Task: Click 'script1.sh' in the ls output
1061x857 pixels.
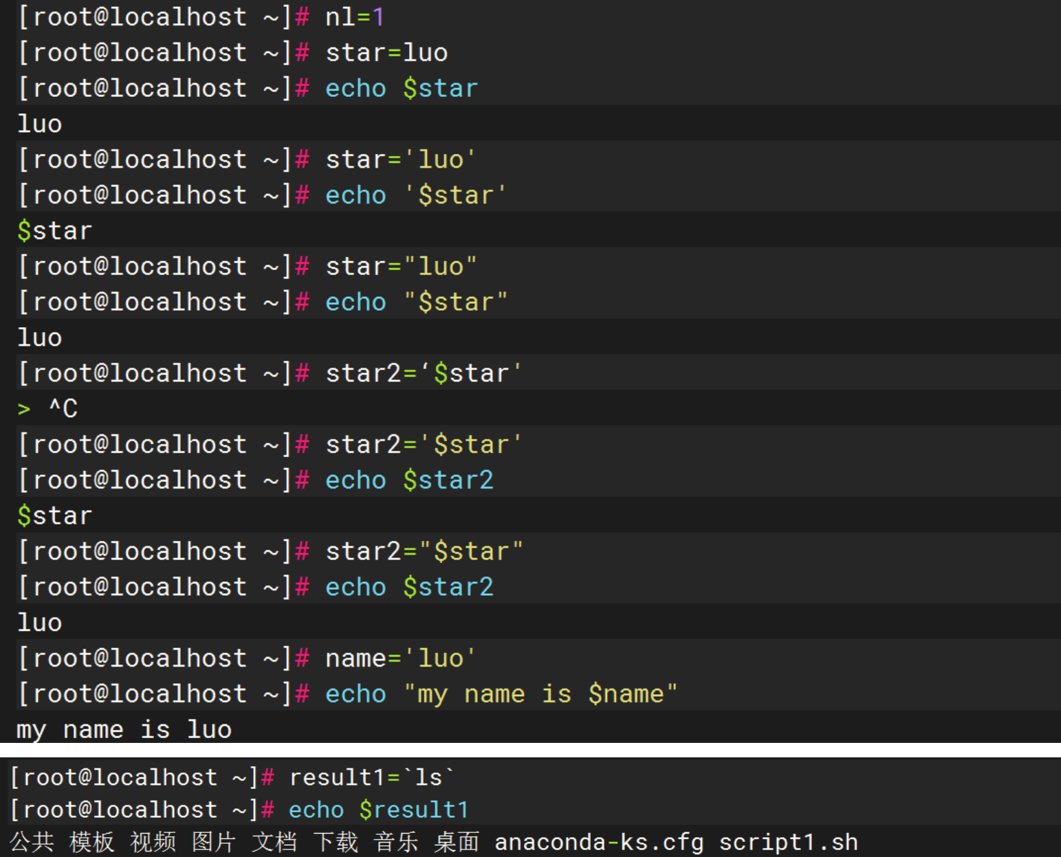Action: click(789, 842)
